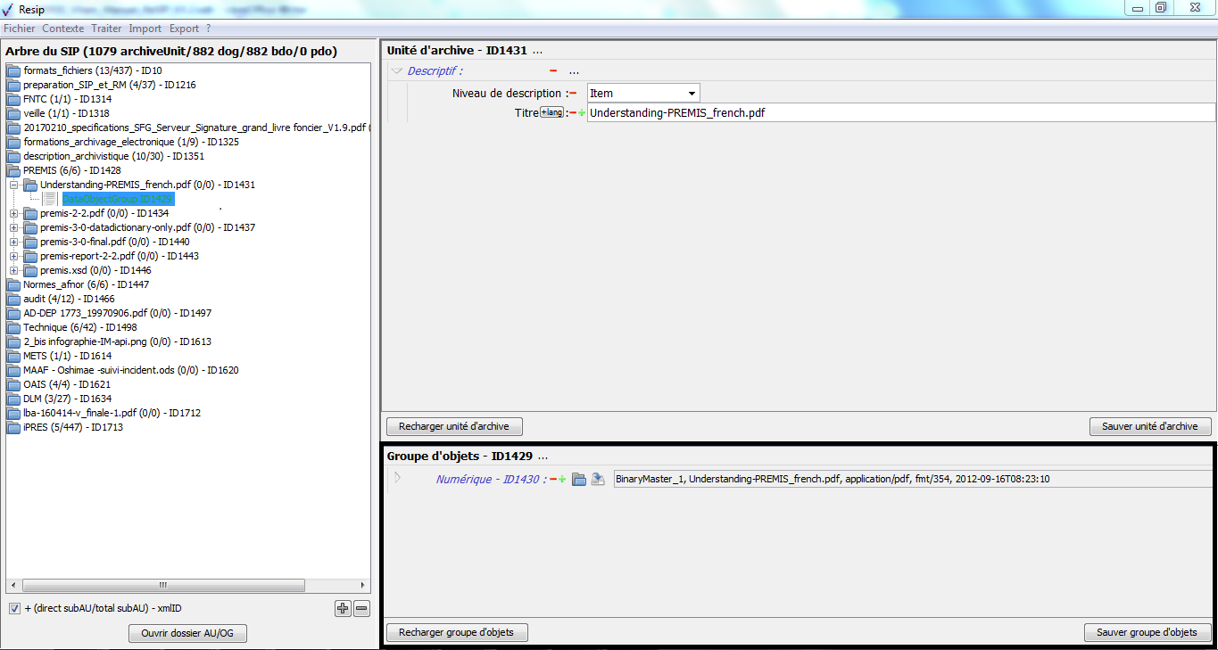Click the plus button below SIP tree
This screenshot has width=1218, height=650.
(343, 609)
